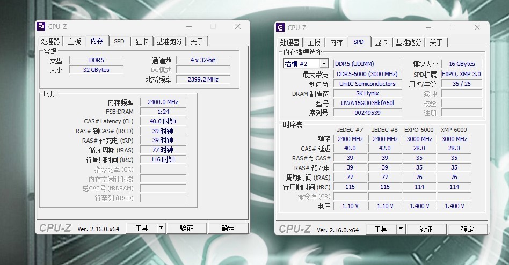This screenshot has height=265, width=509.
Task: Open 基准跑分 tab in left CPU-Z window
Action: click(x=169, y=41)
